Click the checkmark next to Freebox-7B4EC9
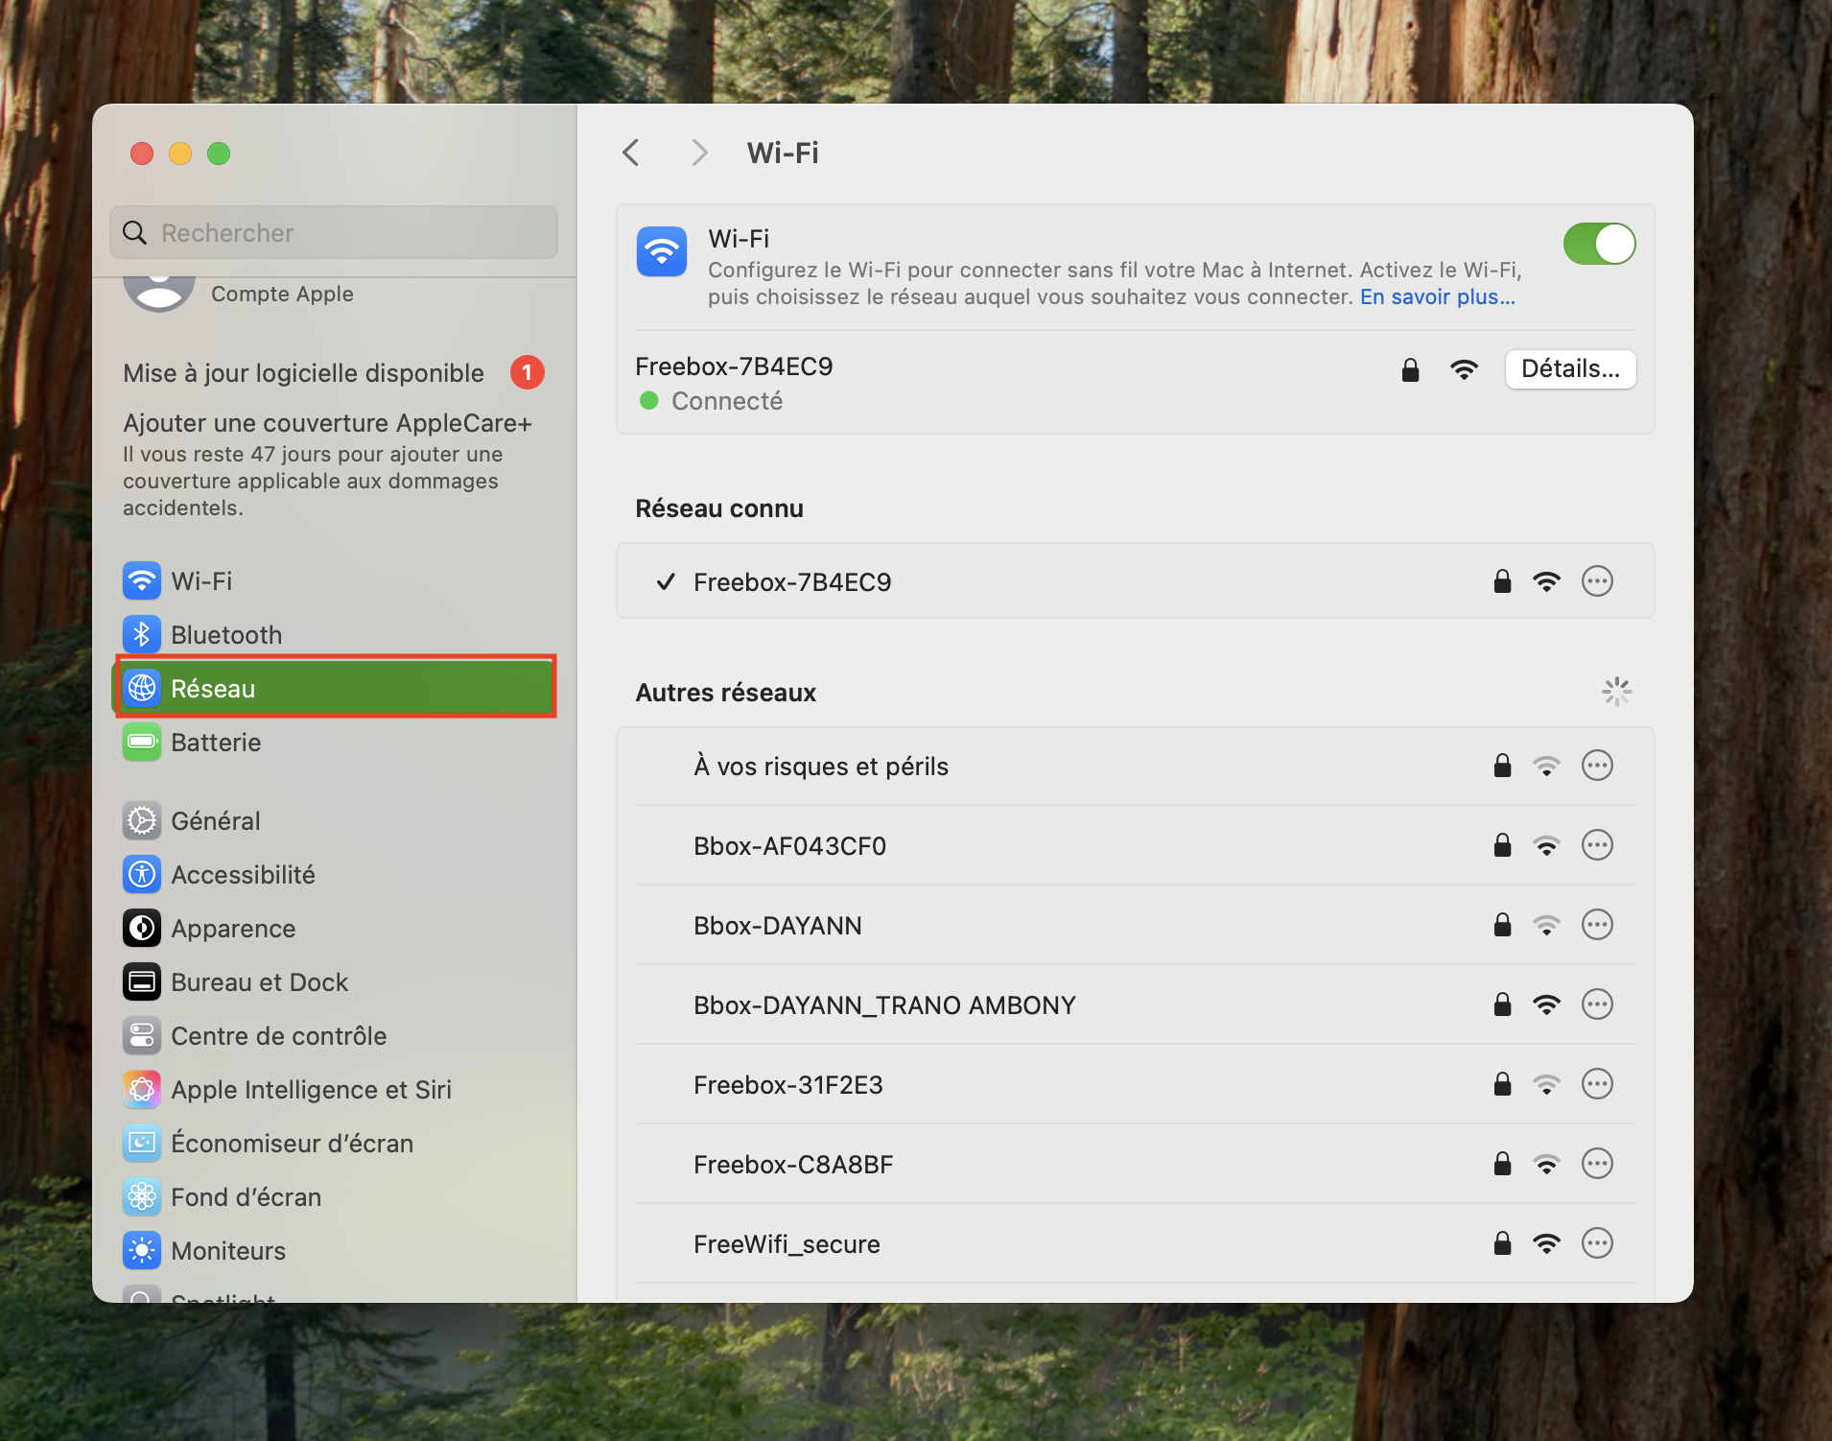The image size is (1832, 1441). (666, 581)
